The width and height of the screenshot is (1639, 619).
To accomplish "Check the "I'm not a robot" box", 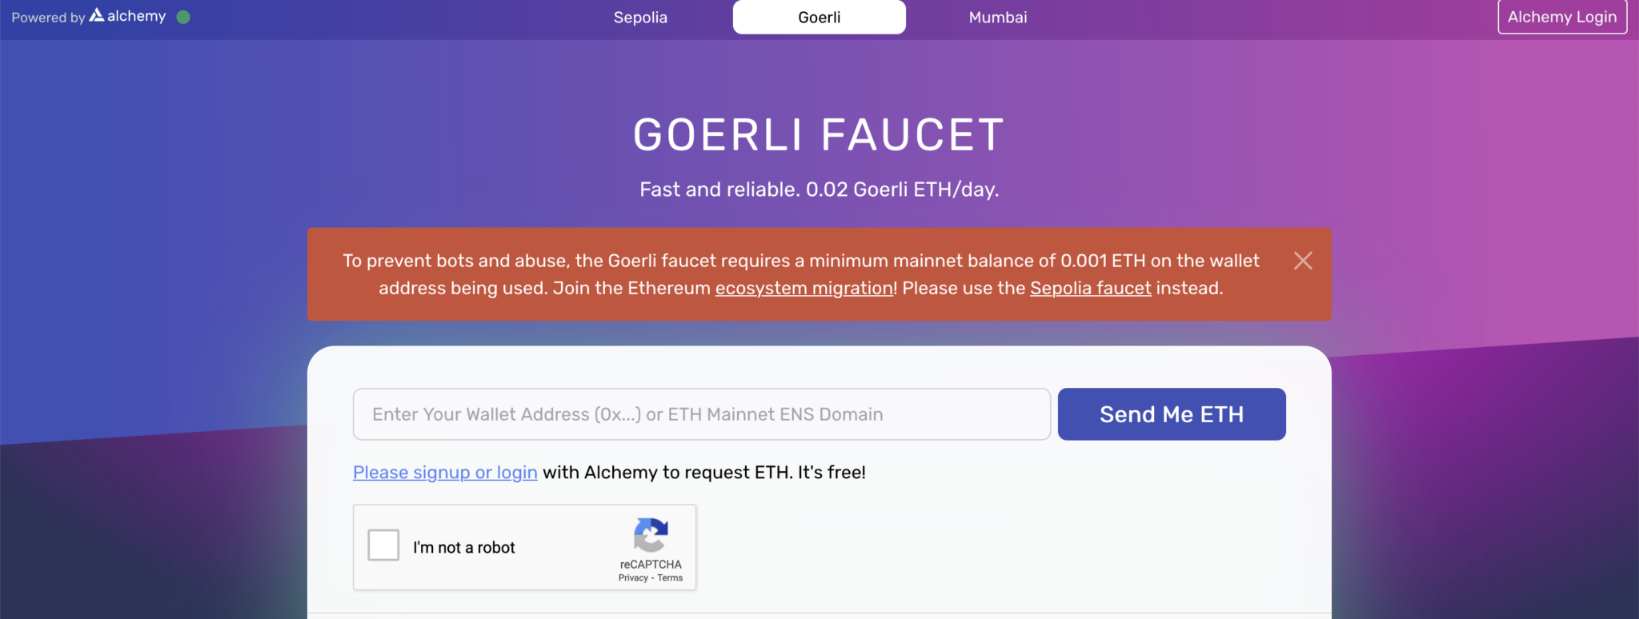I will (x=383, y=545).
